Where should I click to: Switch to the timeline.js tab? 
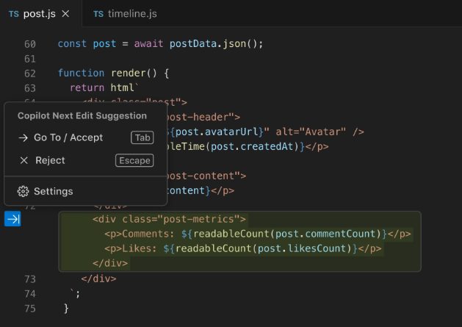tap(125, 13)
